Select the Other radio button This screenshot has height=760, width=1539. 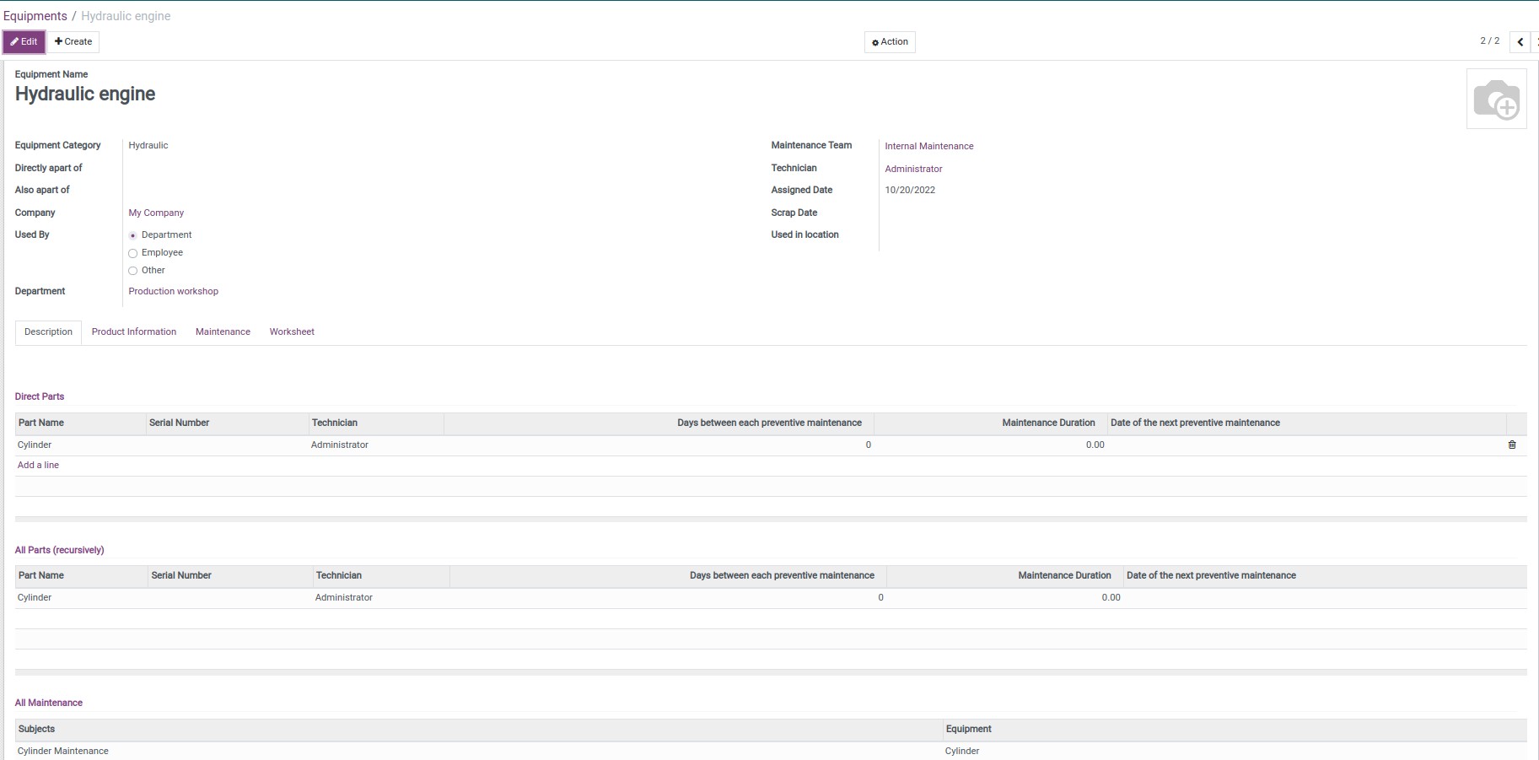tap(132, 271)
